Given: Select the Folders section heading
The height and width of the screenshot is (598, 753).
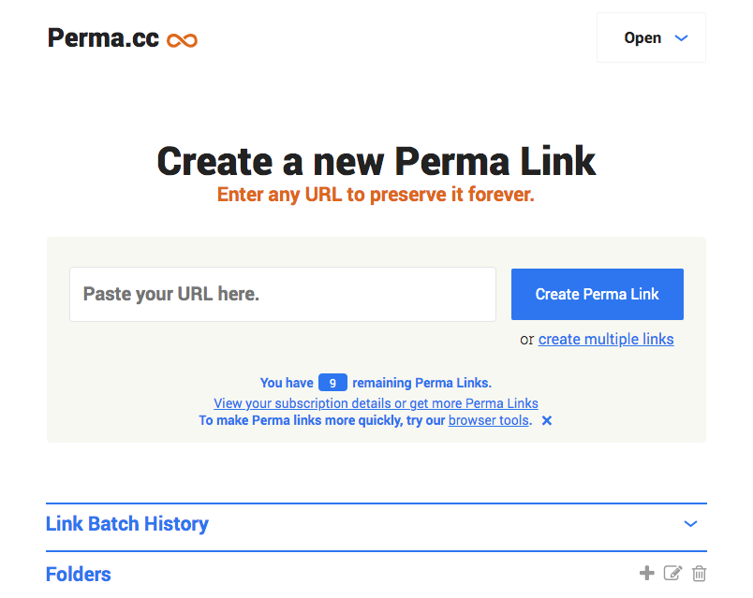Looking at the screenshot, I should click(x=79, y=574).
